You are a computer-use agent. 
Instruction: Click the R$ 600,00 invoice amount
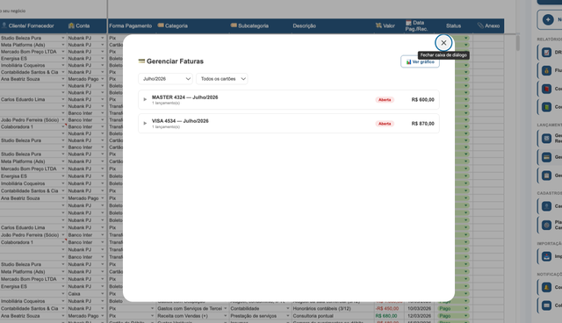point(422,100)
